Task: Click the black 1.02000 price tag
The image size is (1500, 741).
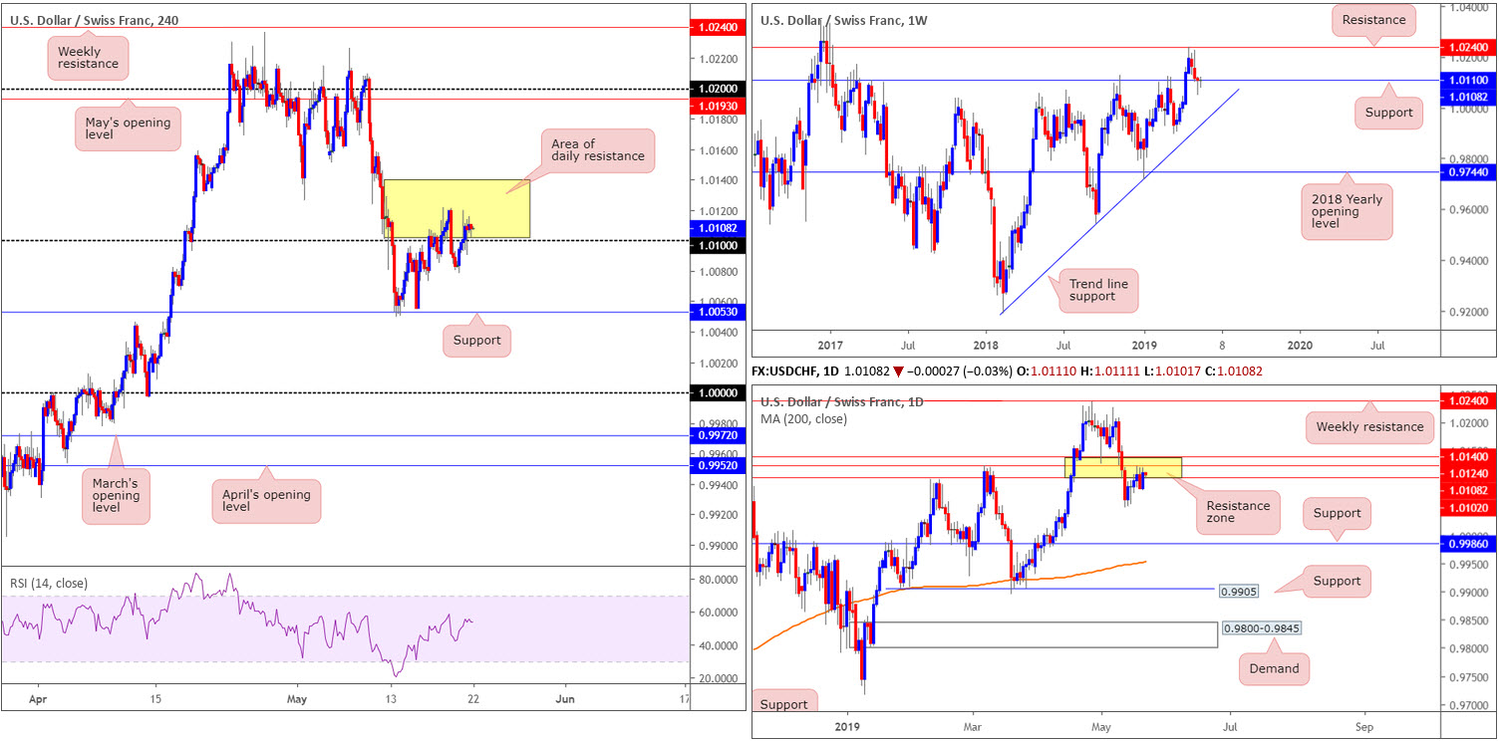Action: coord(717,89)
